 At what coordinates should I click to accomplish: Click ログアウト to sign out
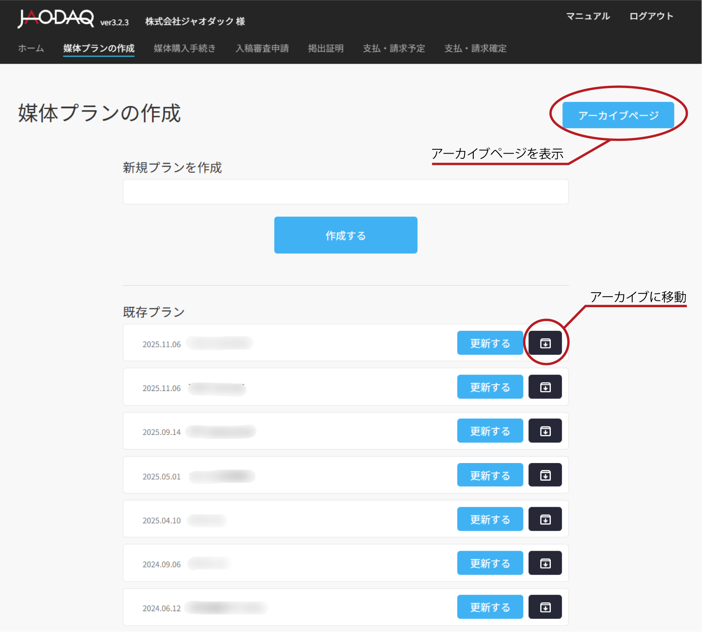coord(651,16)
